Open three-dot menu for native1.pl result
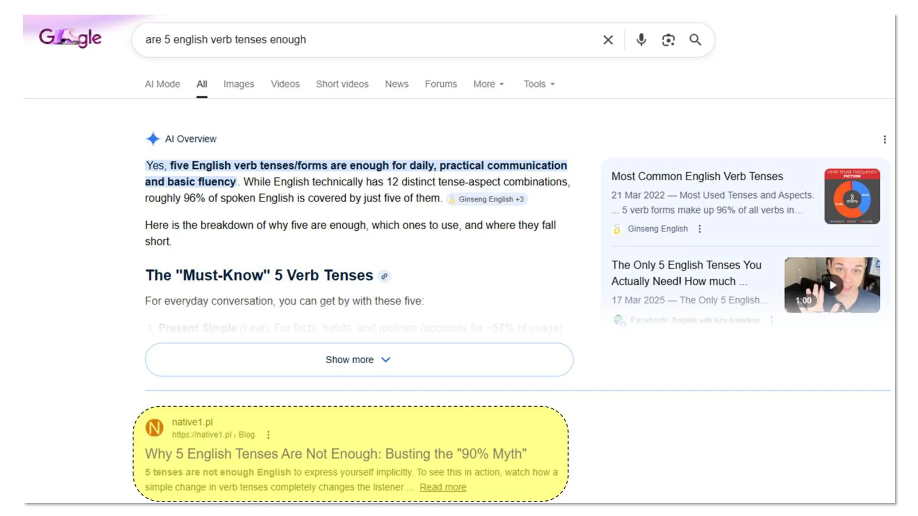 [268, 435]
